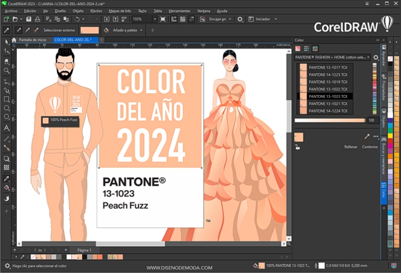Viewport: 401px width, 273px height.
Task: Toggle snap off button
Action: tap(202, 19)
